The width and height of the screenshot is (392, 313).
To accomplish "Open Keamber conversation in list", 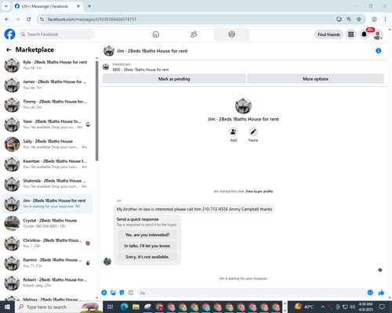I will pos(47,164).
